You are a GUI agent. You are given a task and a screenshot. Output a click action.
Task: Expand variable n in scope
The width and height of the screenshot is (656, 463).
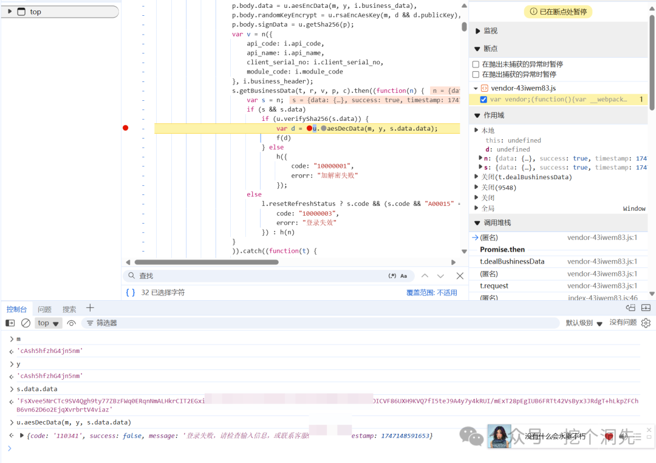[480, 158]
